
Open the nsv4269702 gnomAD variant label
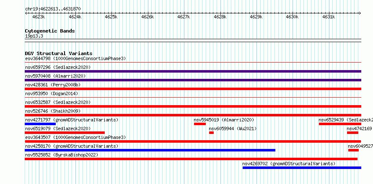[x=289, y=164]
